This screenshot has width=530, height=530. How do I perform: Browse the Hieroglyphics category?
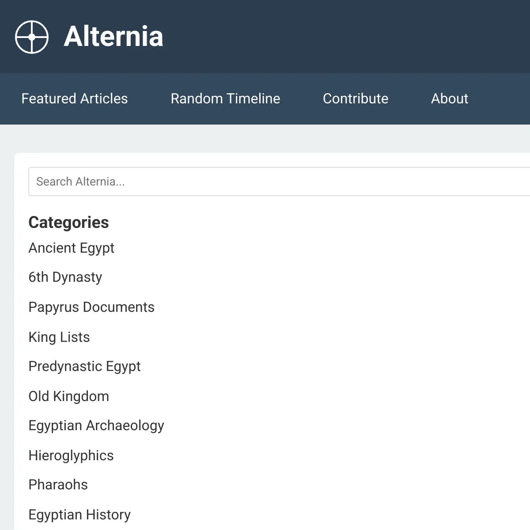71,456
